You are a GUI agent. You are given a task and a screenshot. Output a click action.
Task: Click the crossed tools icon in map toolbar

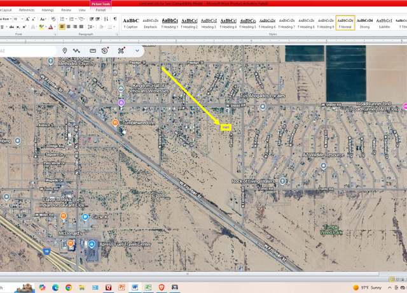[x=121, y=50]
